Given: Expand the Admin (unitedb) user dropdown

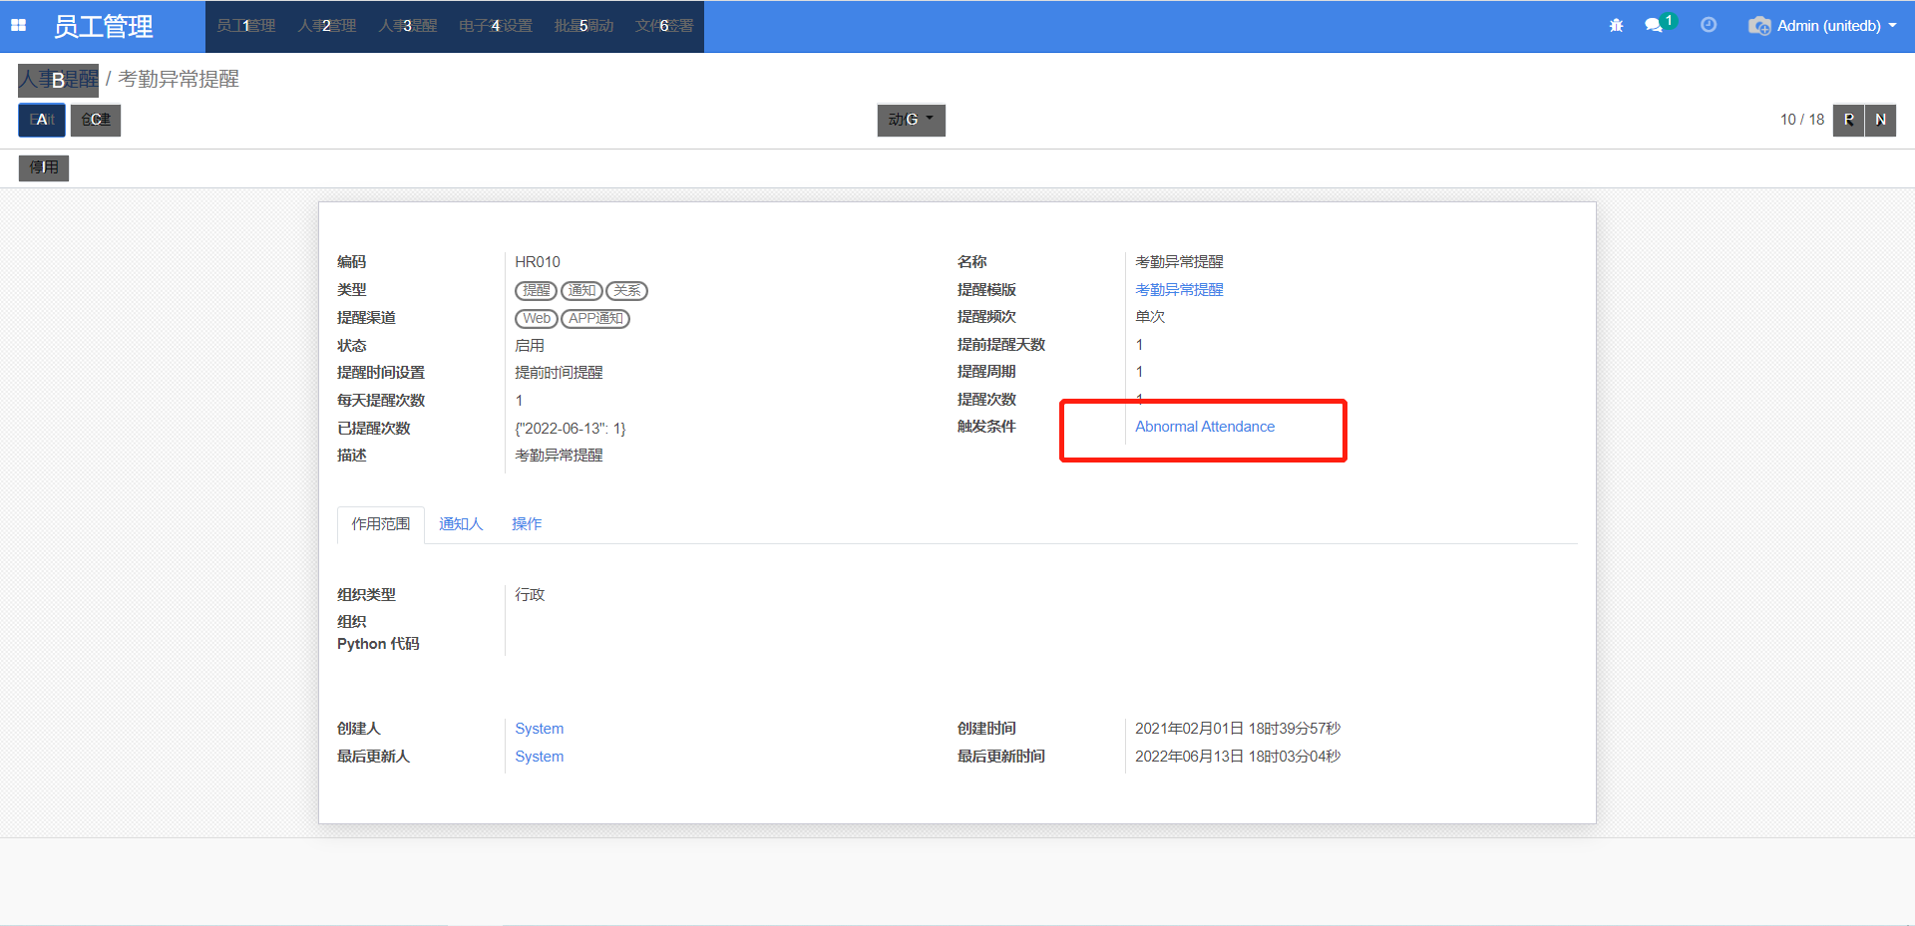Looking at the screenshot, I should 1836,26.
